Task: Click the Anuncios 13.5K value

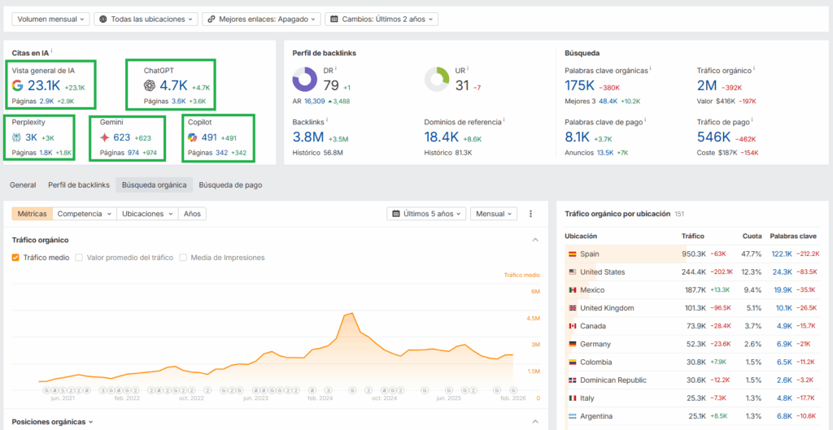Action: [x=605, y=153]
